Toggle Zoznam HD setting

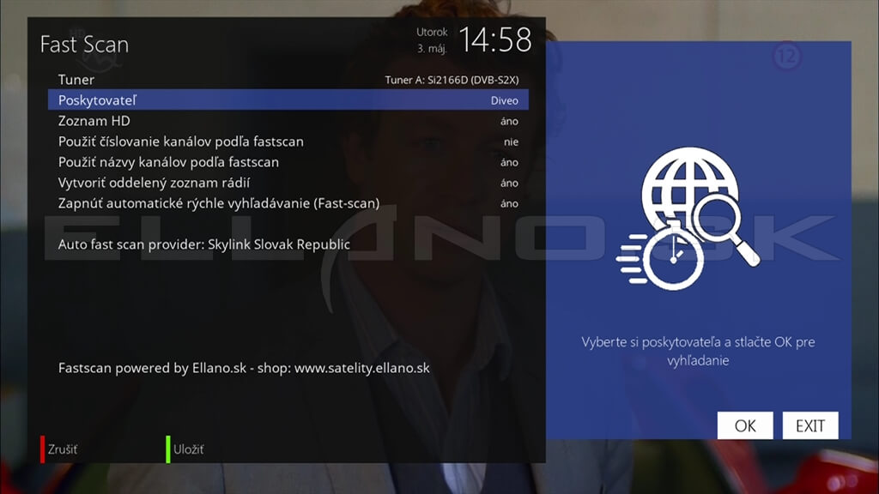(x=288, y=121)
